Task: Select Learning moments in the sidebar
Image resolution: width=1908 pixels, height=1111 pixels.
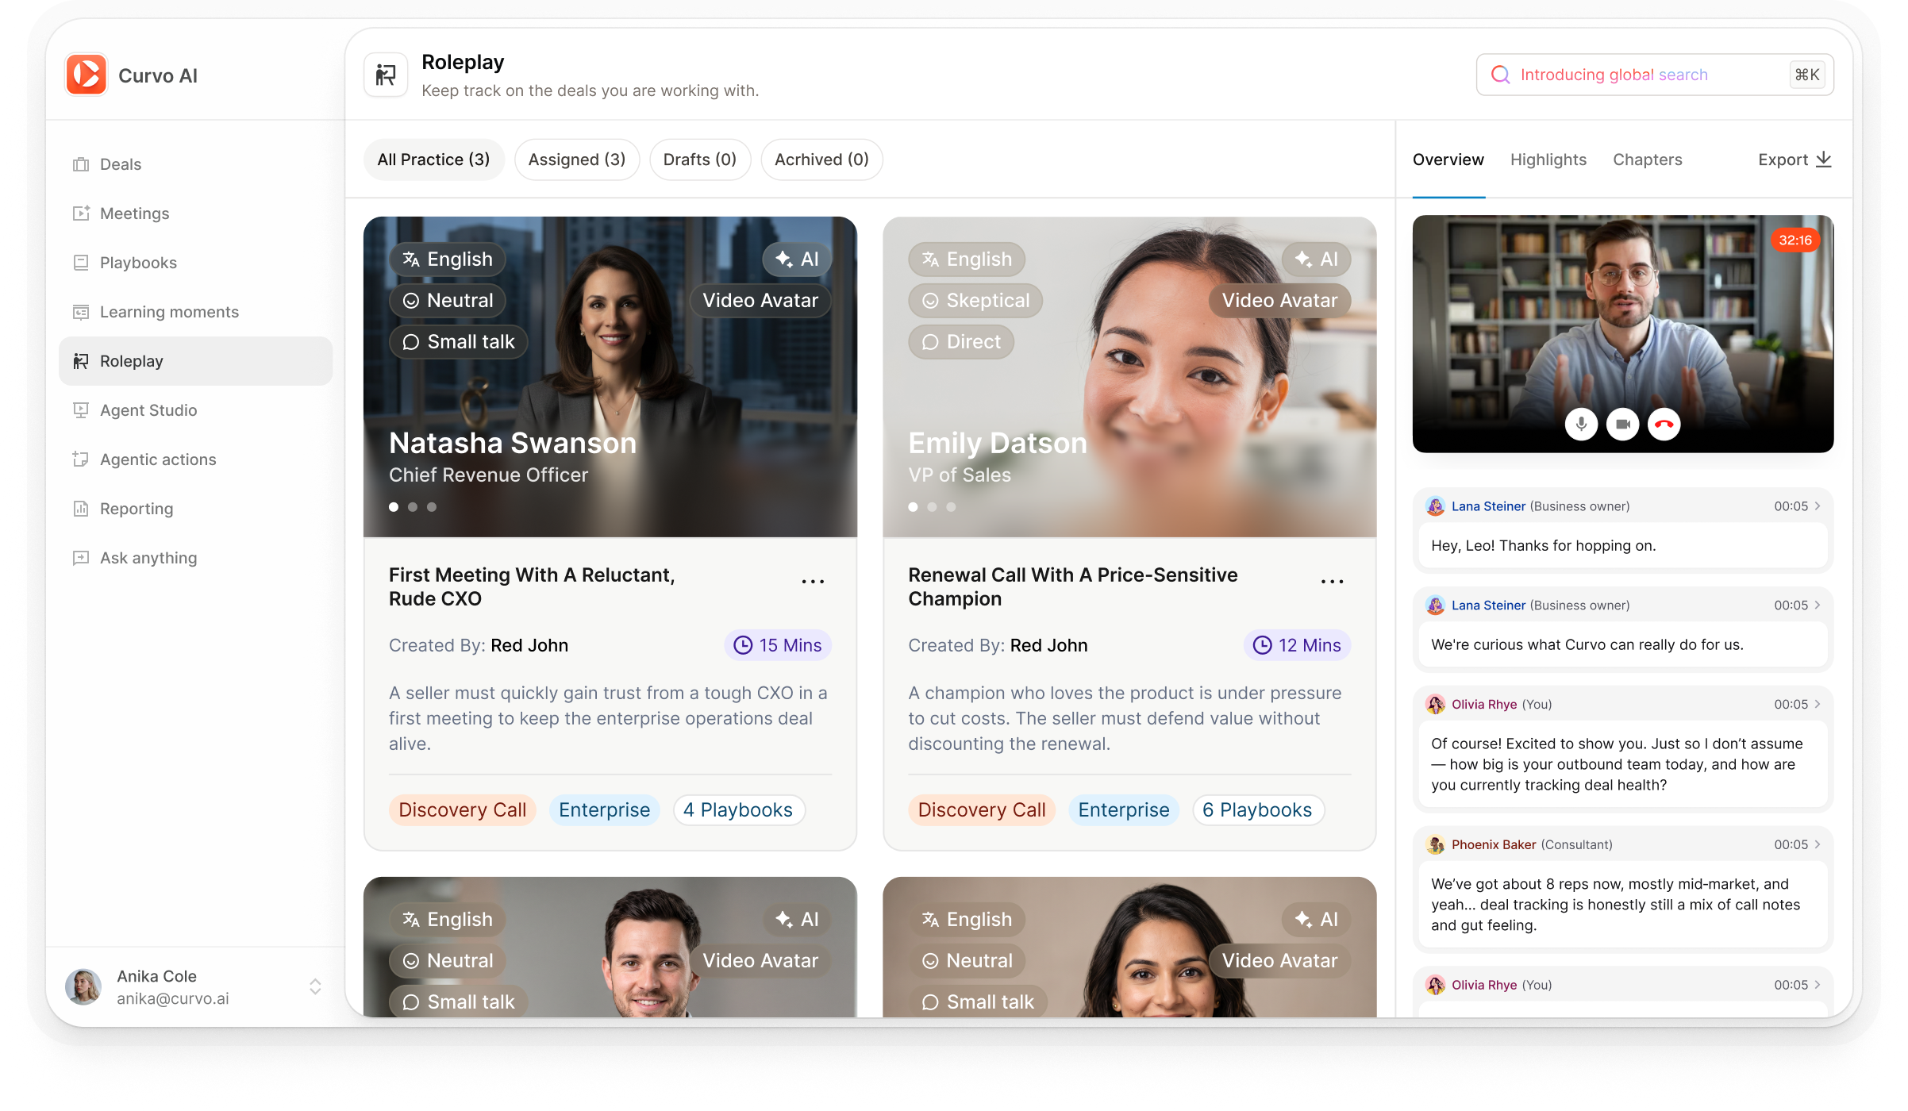Action: 195,312
